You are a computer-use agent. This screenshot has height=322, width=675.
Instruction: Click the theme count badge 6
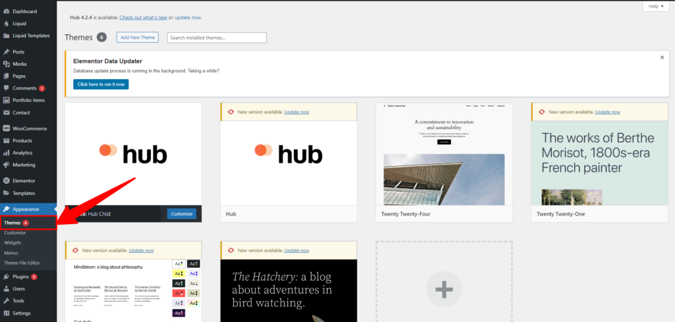click(x=102, y=38)
